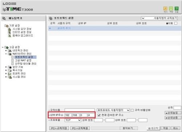The height and width of the screenshot is (132, 182).
Task: Open 라우팅 테이블 관리 menu item
Action: [25, 64]
